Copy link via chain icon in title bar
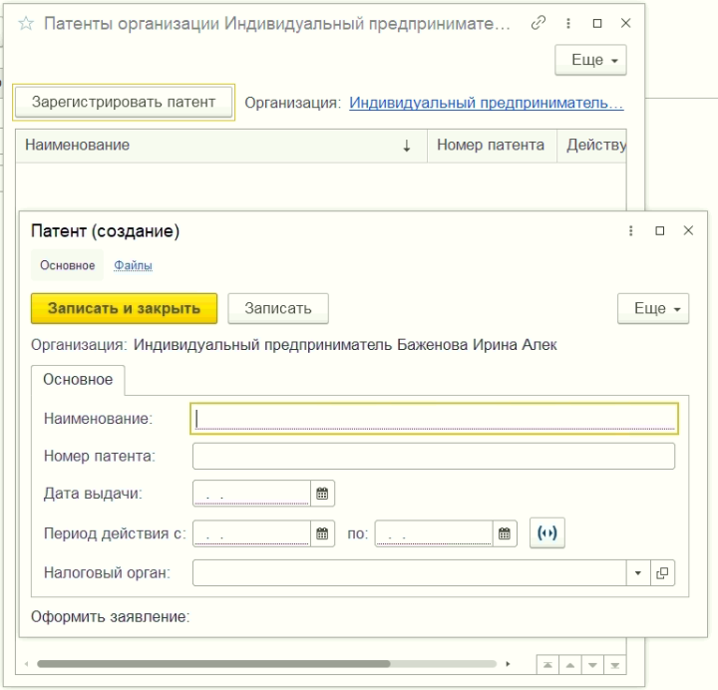Screen dimensions: 718x690 (538, 23)
